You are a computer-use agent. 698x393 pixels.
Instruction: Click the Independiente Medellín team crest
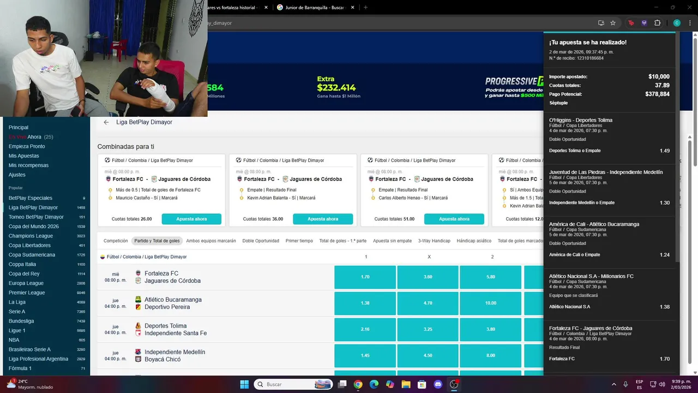point(138,352)
